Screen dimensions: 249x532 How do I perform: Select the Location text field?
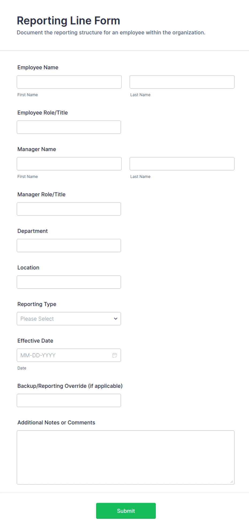point(69,282)
